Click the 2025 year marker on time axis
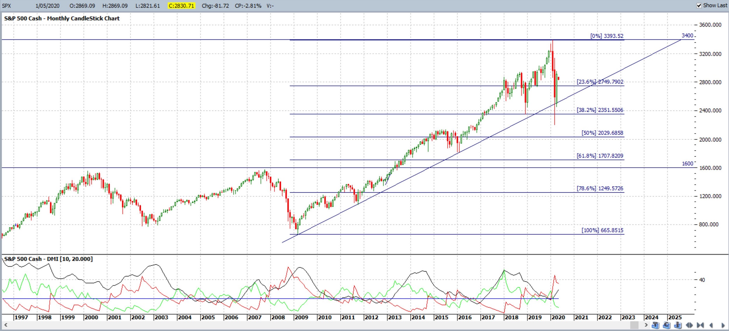The width and height of the screenshot is (729, 331). click(x=675, y=317)
